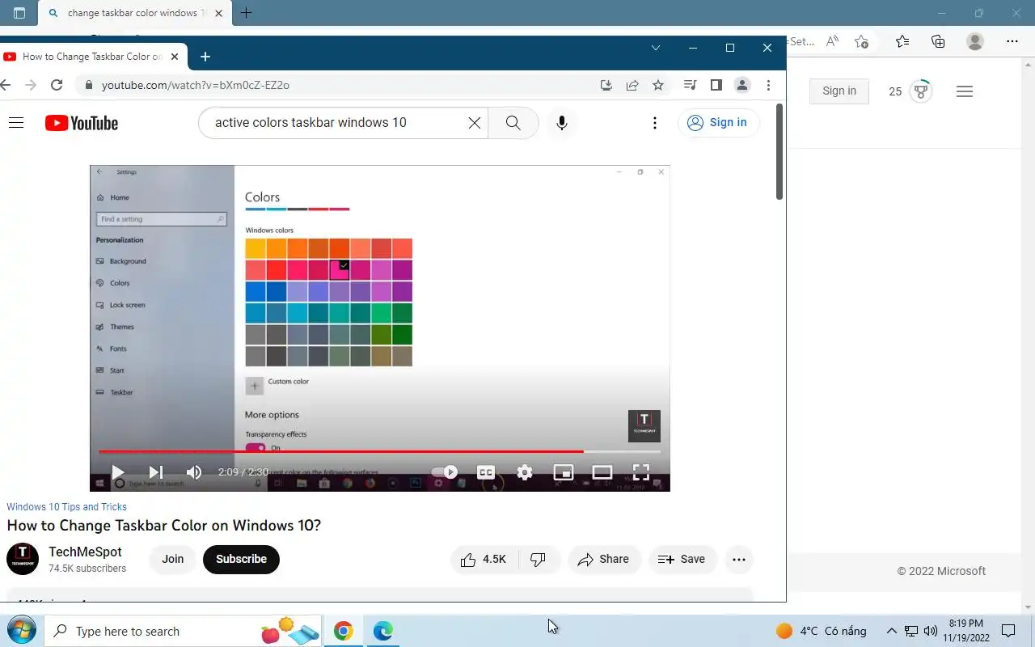Click the YouTube search magnifier button
This screenshot has width=1035, height=647.
[x=513, y=123]
